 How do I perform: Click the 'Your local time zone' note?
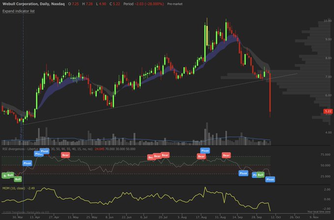coord(319,212)
